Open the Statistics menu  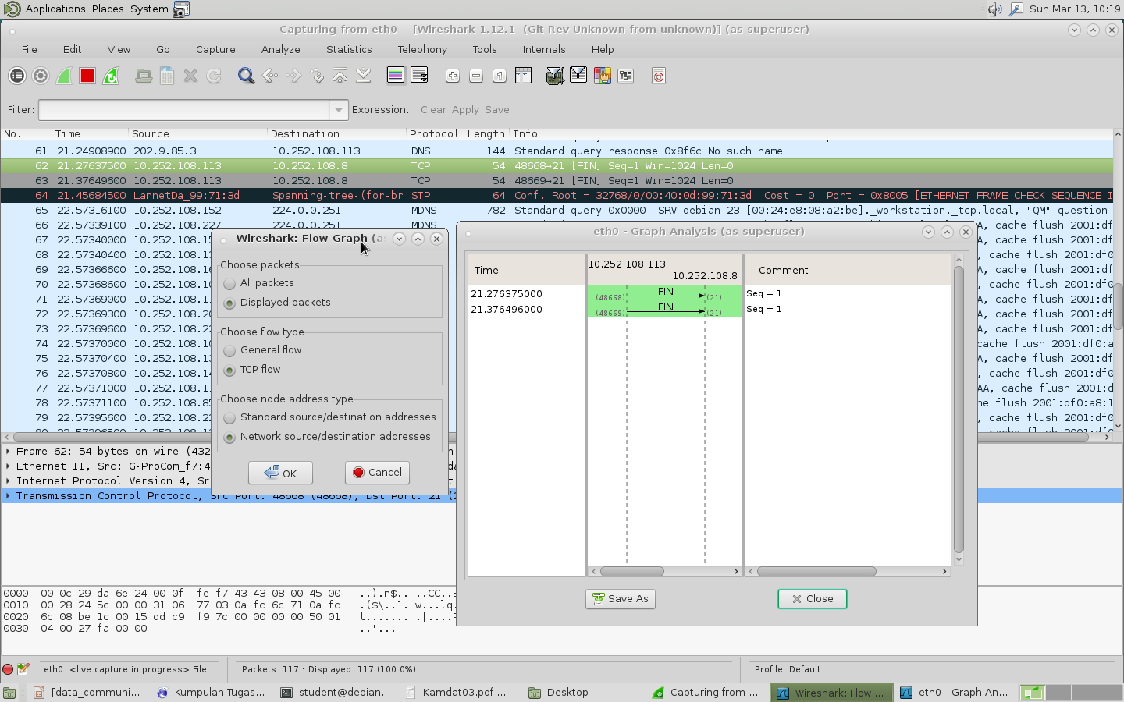349,49
